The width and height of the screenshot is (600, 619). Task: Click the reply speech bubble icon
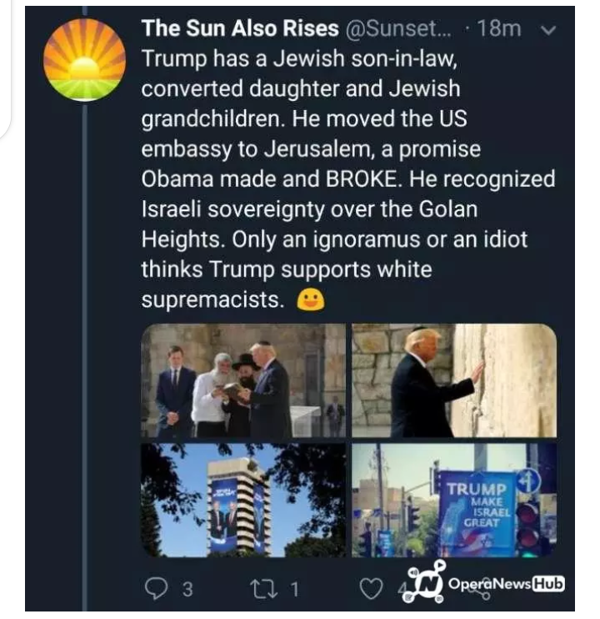pos(154,589)
